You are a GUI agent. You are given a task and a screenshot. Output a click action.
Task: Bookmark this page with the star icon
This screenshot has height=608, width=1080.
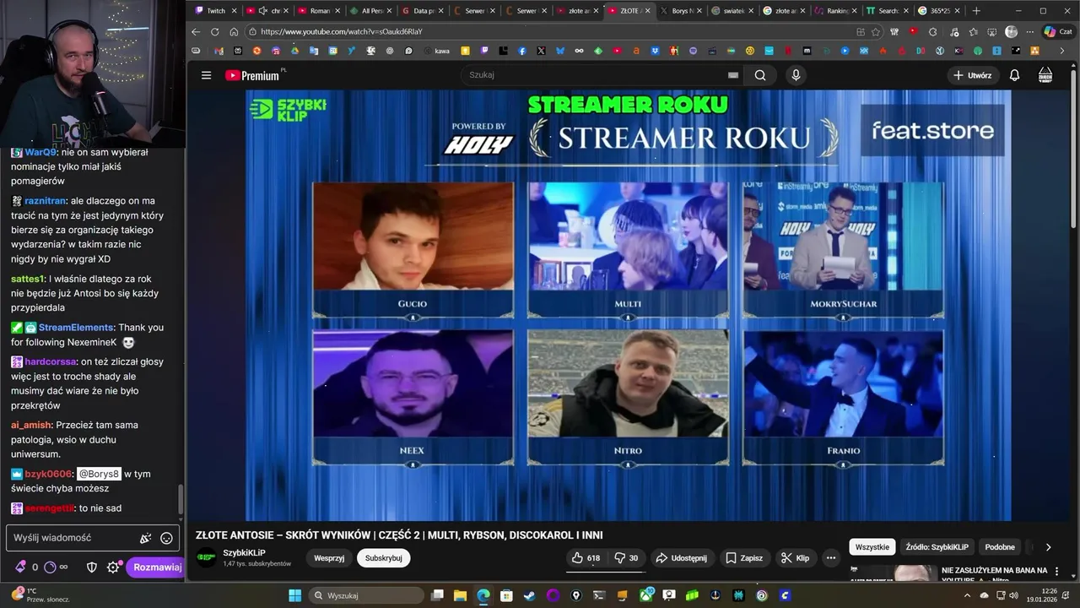click(876, 31)
